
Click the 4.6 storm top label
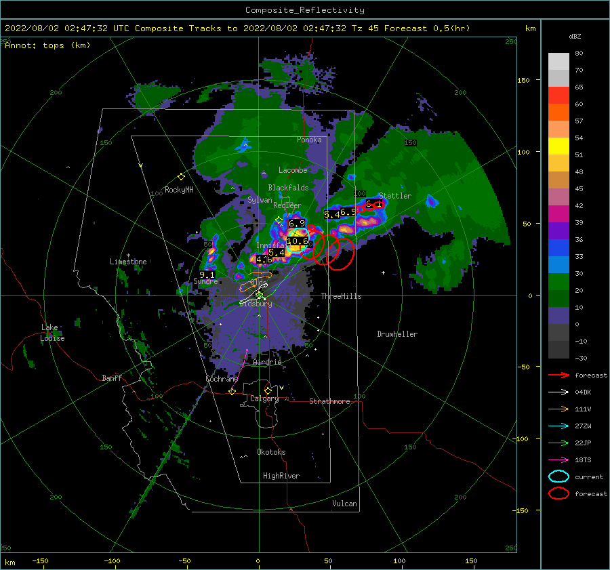tap(264, 259)
